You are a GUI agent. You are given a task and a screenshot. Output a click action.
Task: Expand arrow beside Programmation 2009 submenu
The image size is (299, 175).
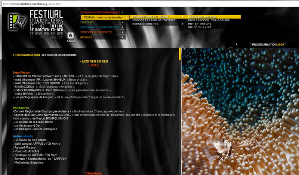[182, 17]
